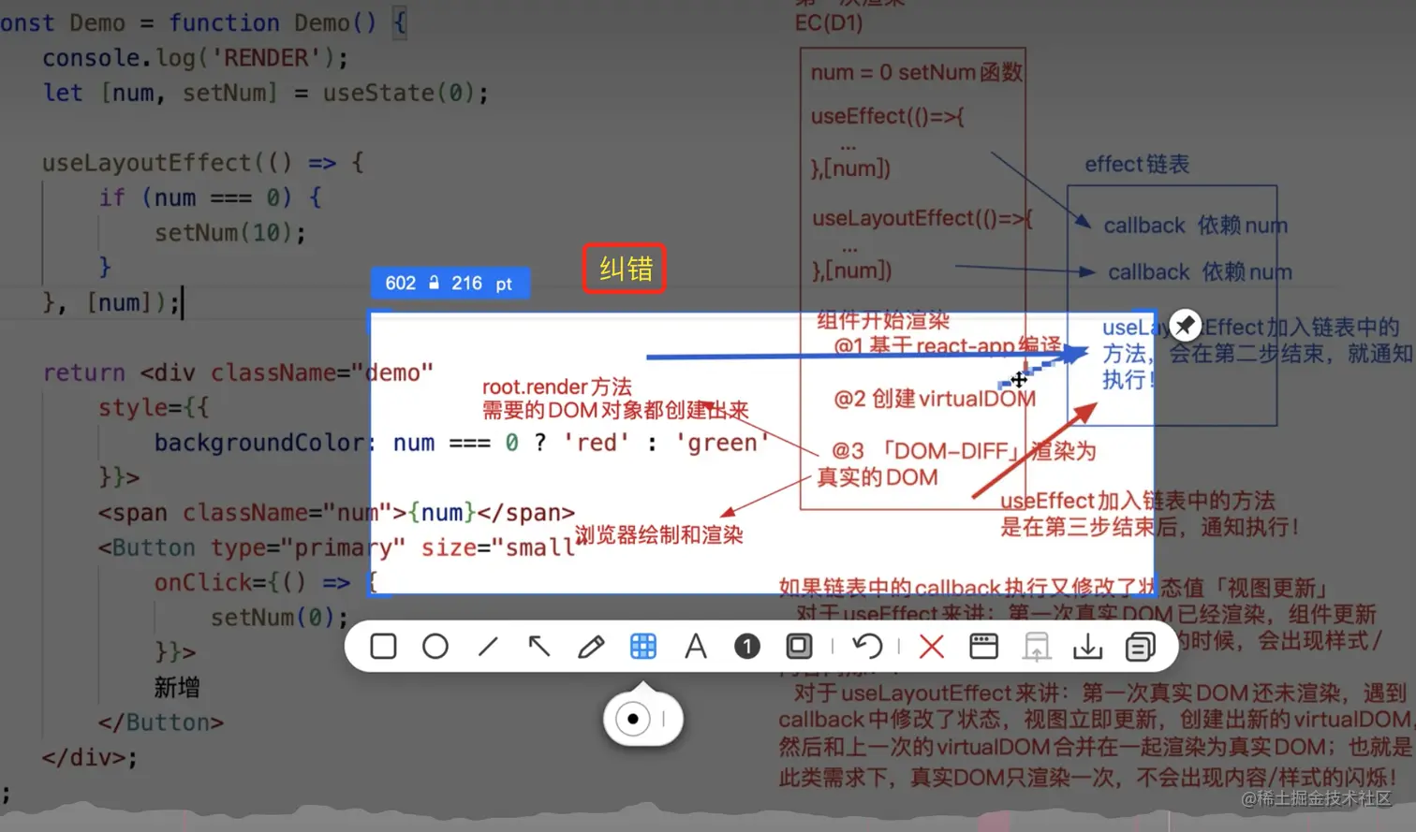This screenshot has width=1416, height=832.
Task: Copy the screenshot to the clipboard
Action: pyautogui.click(x=1140, y=647)
